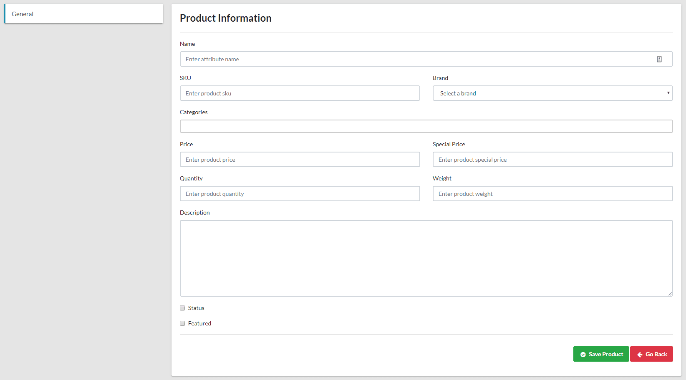Viewport: 686px width, 380px height.
Task: Click the Quantity label text
Action: tap(191, 178)
